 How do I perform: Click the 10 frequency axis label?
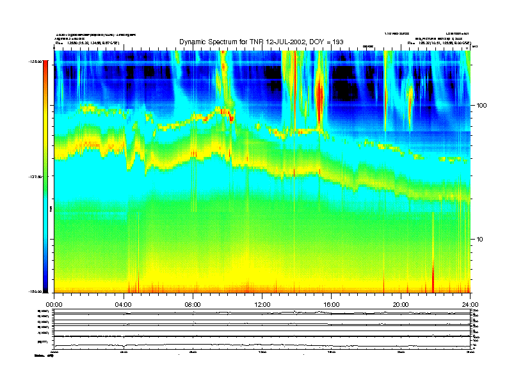[x=480, y=240]
